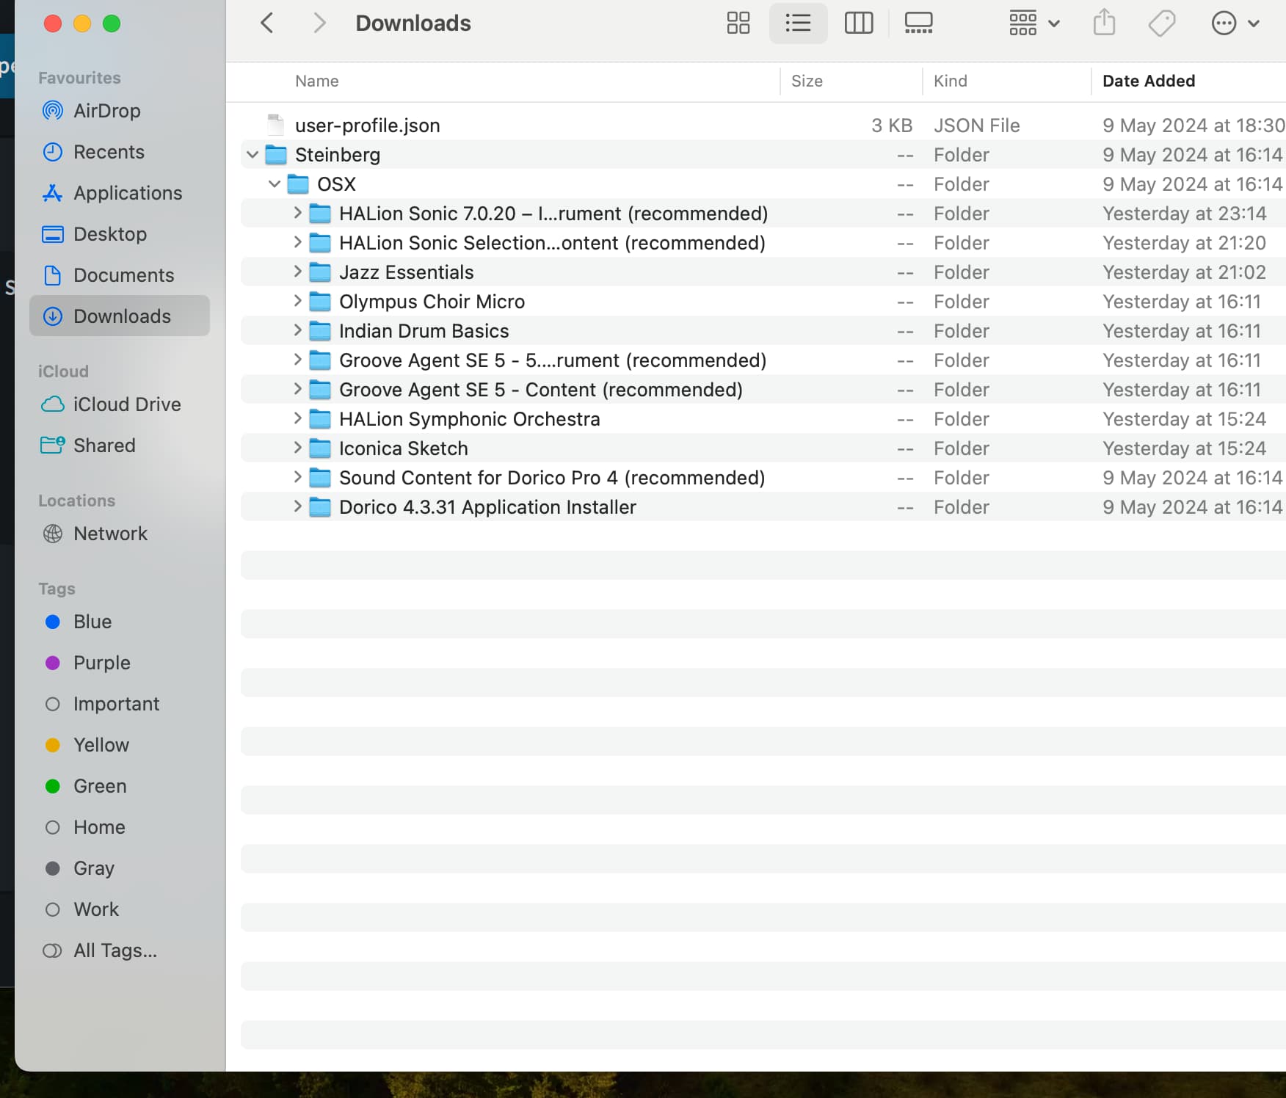Sort by the Size column header
Image resolution: width=1286 pixels, height=1098 pixels.
pos(807,81)
